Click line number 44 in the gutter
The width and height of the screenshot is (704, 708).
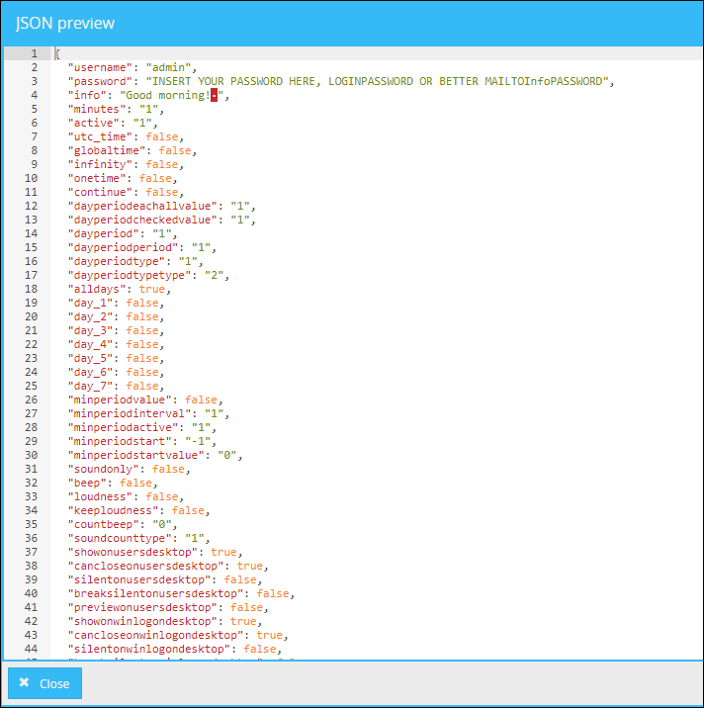click(x=31, y=649)
